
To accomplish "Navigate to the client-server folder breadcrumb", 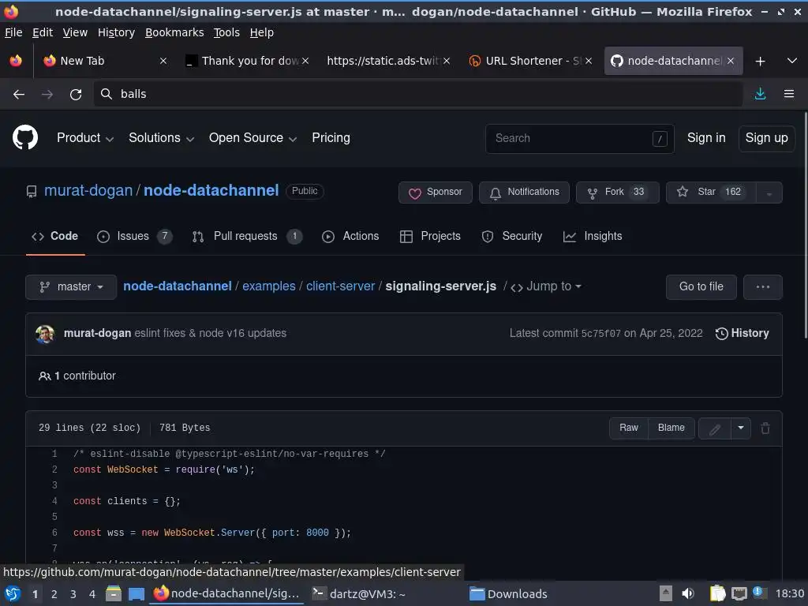I will [x=341, y=286].
